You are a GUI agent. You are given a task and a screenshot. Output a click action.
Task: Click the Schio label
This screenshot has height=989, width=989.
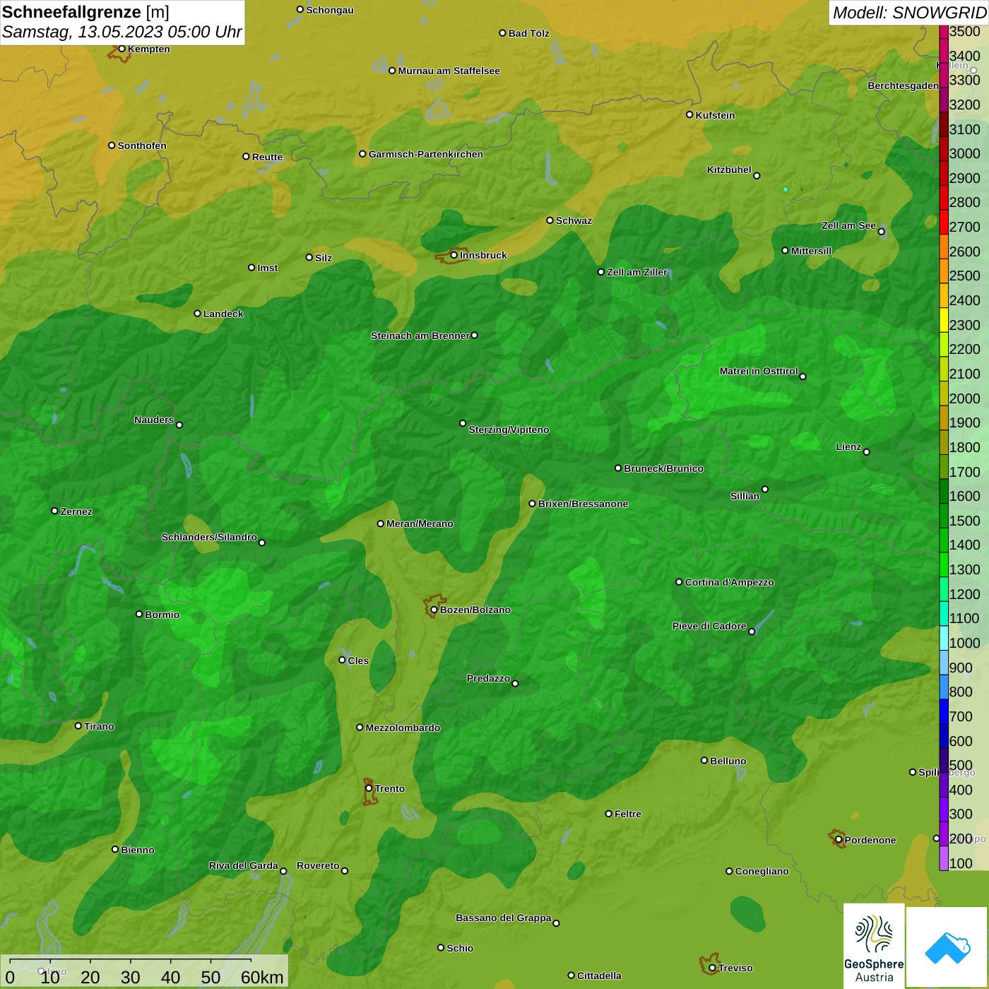click(x=460, y=948)
